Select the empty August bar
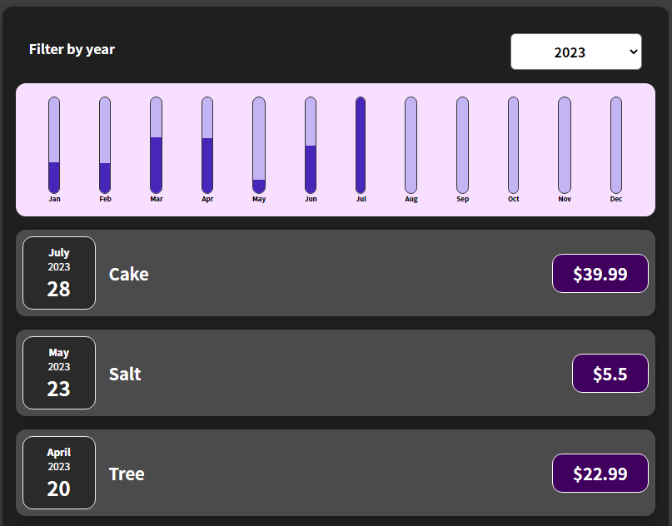 411,146
